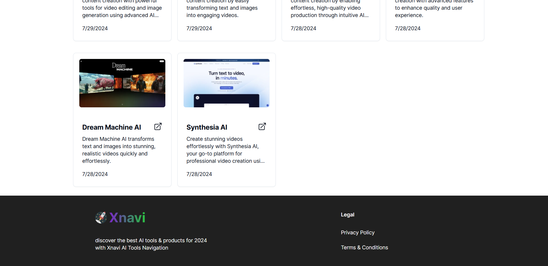
Task: Click the Synthesia AI preview thumbnail
Action: tap(226, 83)
